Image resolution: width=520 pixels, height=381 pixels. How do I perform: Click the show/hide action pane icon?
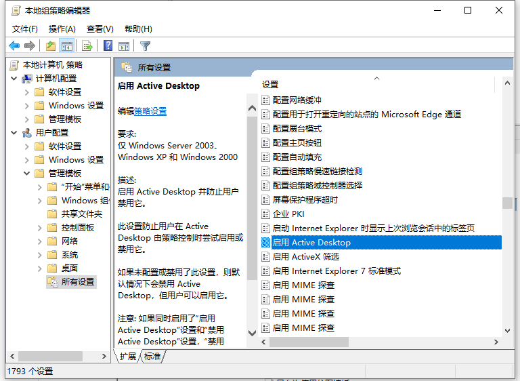124,46
